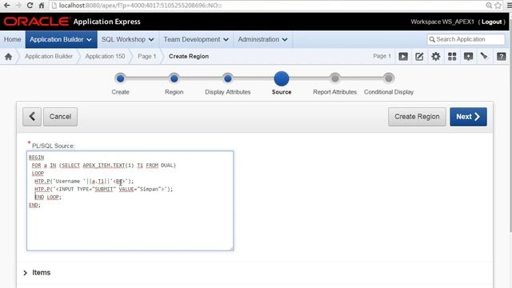
Task: Cancel the Create Region wizard
Action: click(x=61, y=117)
